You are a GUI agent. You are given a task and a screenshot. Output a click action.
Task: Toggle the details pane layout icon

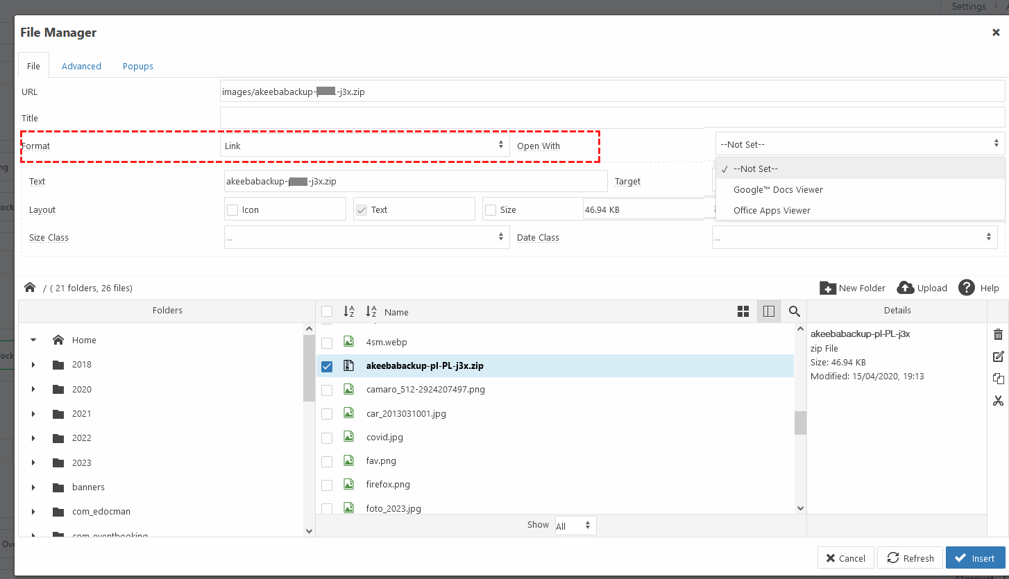(x=768, y=311)
